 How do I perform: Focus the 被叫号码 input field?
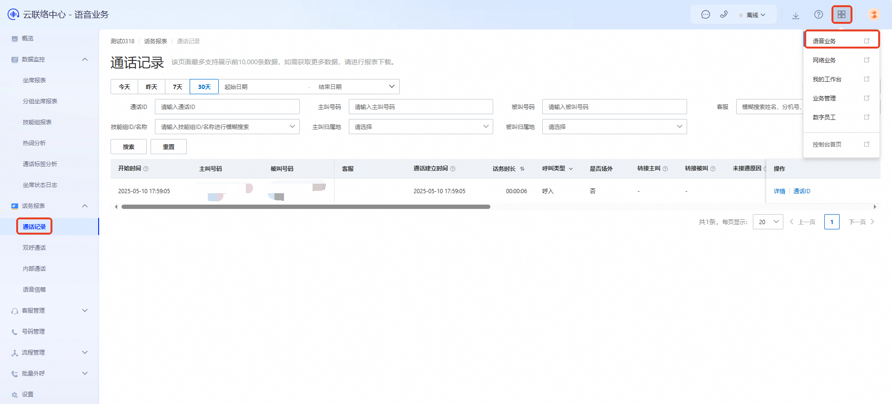615,107
